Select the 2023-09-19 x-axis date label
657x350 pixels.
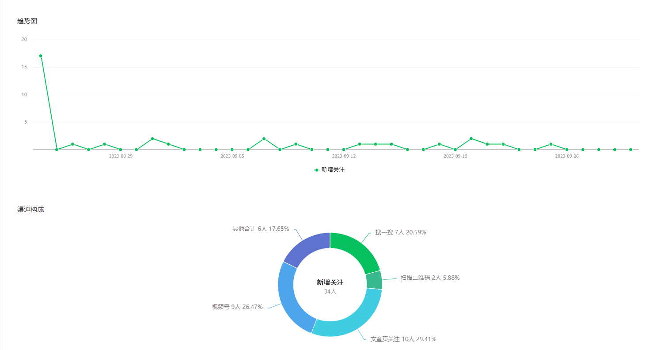[455, 156]
